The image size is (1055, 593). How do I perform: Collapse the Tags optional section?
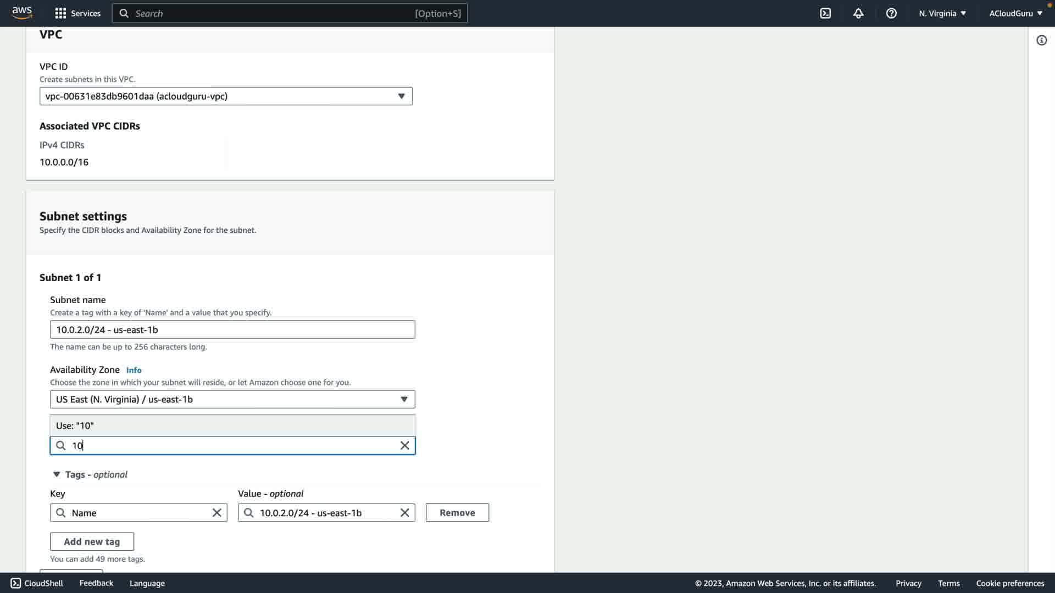click(x=57, y=474)
